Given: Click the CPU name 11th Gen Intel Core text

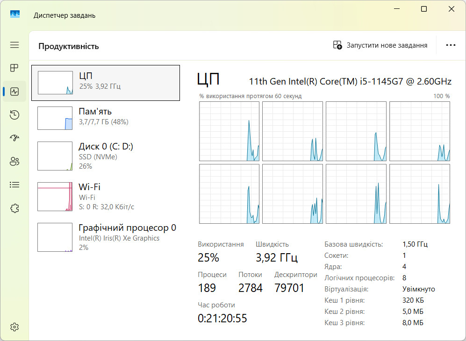Looking at the screenshot, I should coord(350,81).
